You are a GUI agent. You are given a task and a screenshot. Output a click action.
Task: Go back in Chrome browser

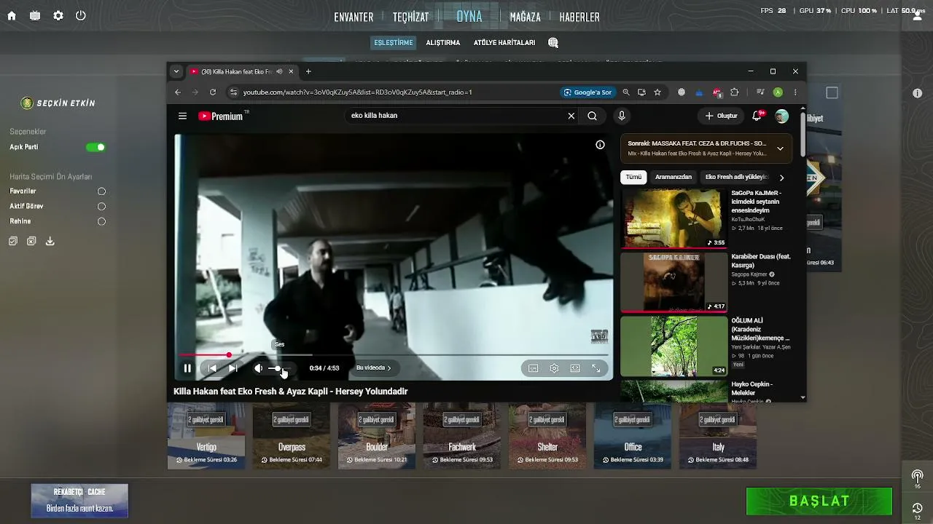(x=178, y=92)
